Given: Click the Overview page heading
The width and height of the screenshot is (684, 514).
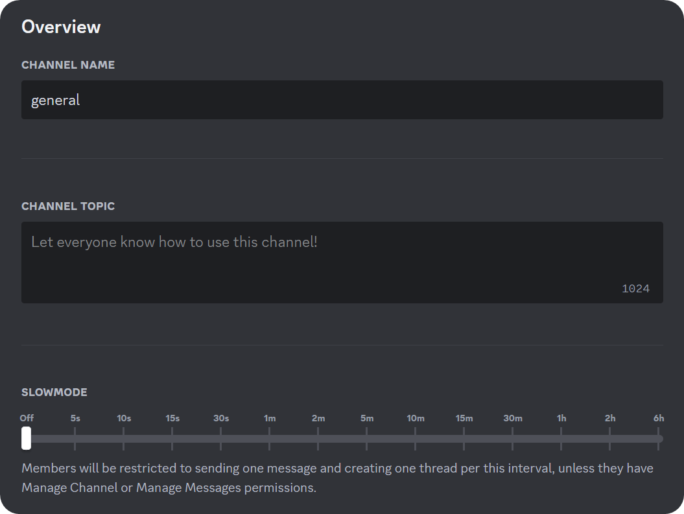Looking at the screenshot, I should coord(61,27).
